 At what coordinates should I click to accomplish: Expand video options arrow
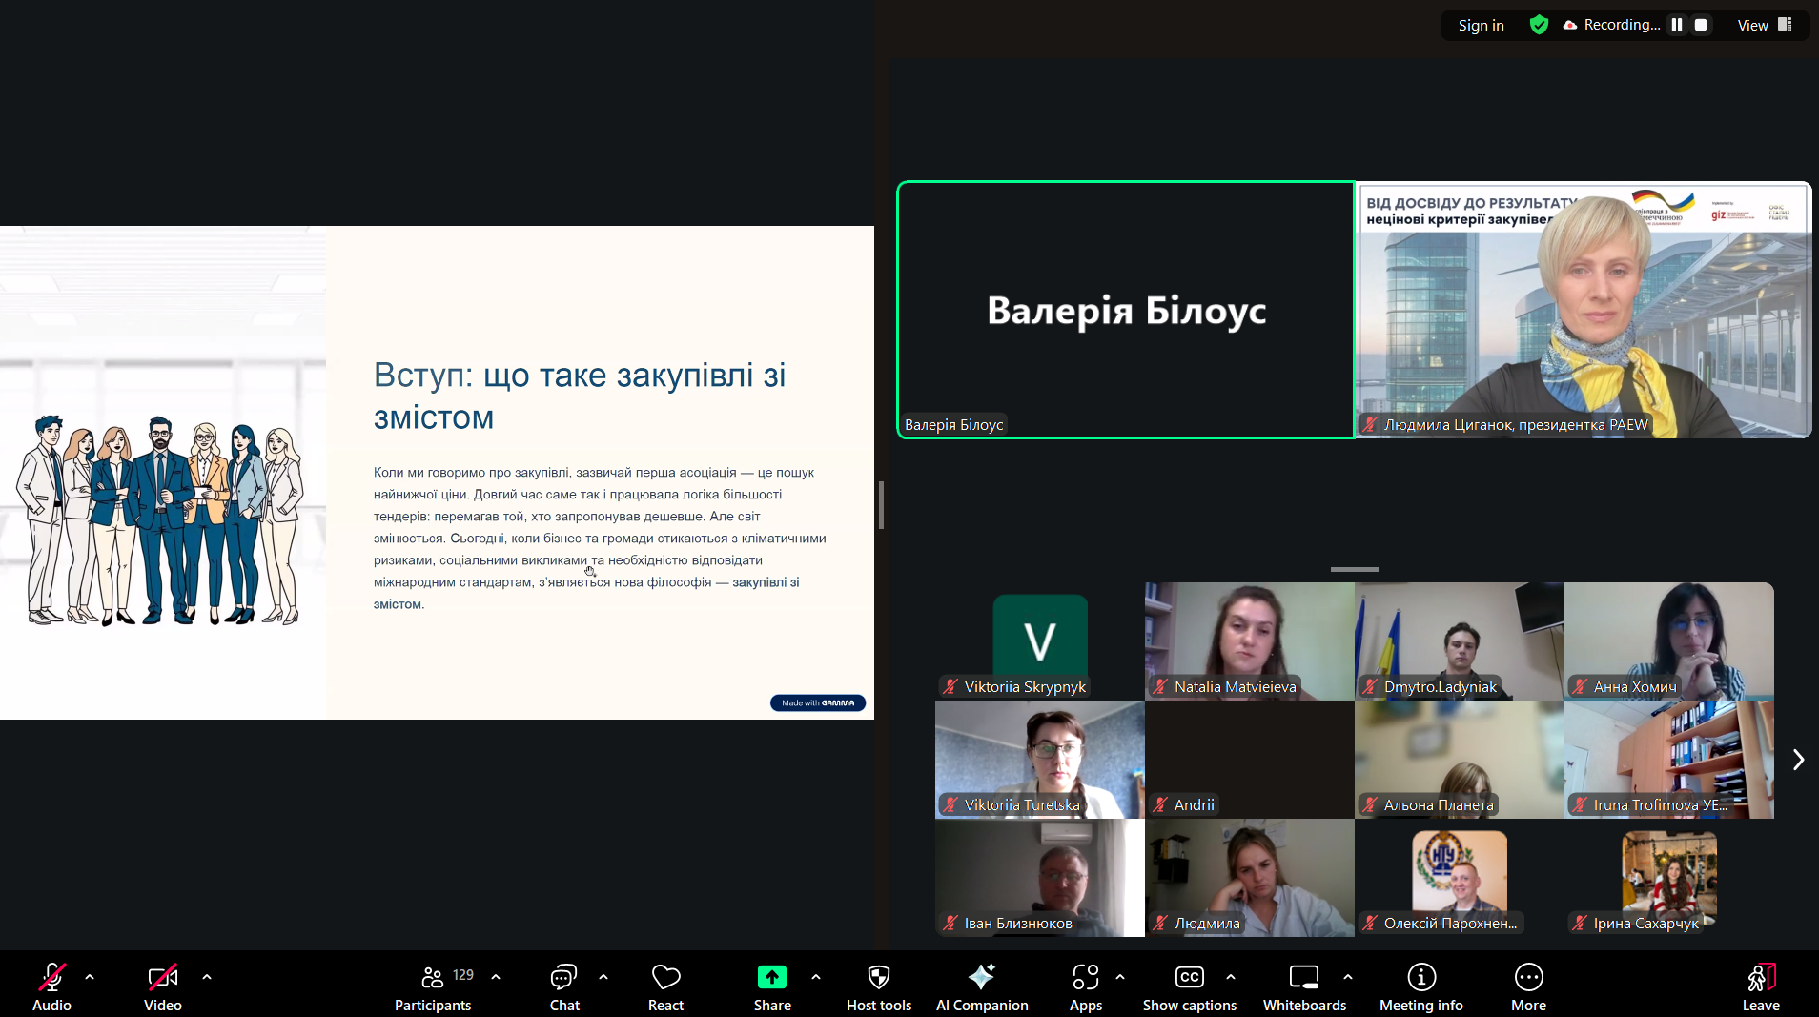point(207,977)
